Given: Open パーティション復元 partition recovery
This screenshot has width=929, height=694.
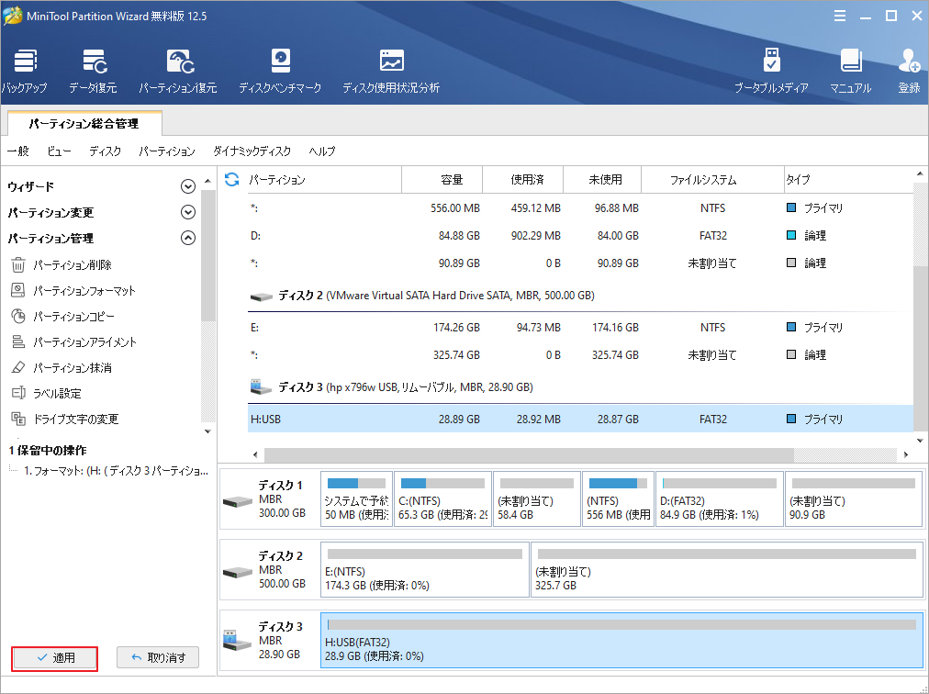Looking at the screenshot, I should click(180, 70).
